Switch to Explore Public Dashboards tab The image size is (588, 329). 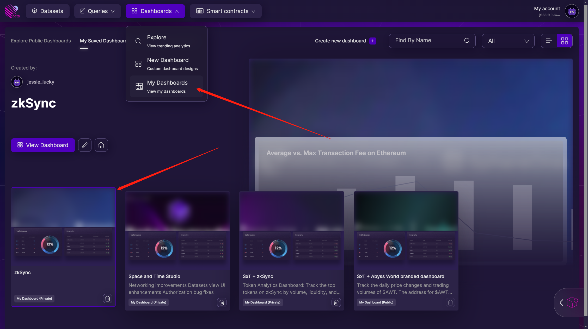click(x=41, y=41)
